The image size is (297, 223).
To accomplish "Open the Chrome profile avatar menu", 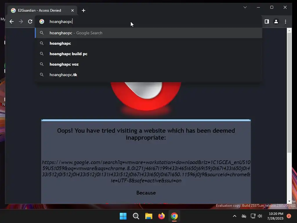I will (x=276, y=21).
